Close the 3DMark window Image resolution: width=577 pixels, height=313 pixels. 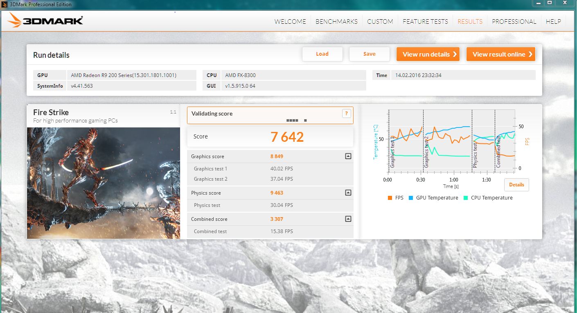point(565,3)
